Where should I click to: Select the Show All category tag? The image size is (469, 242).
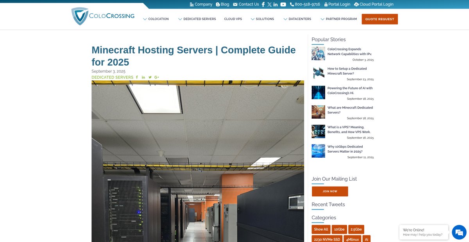click(x=321, y=229)
